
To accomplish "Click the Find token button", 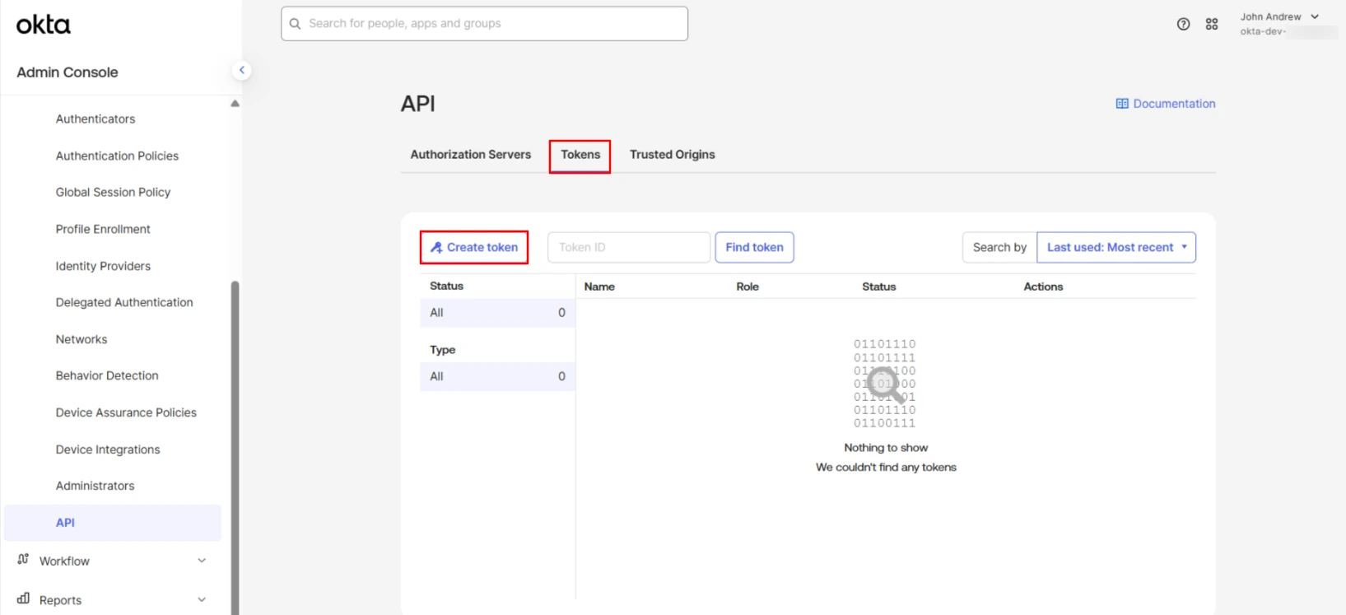I will (x=754, y=247).
